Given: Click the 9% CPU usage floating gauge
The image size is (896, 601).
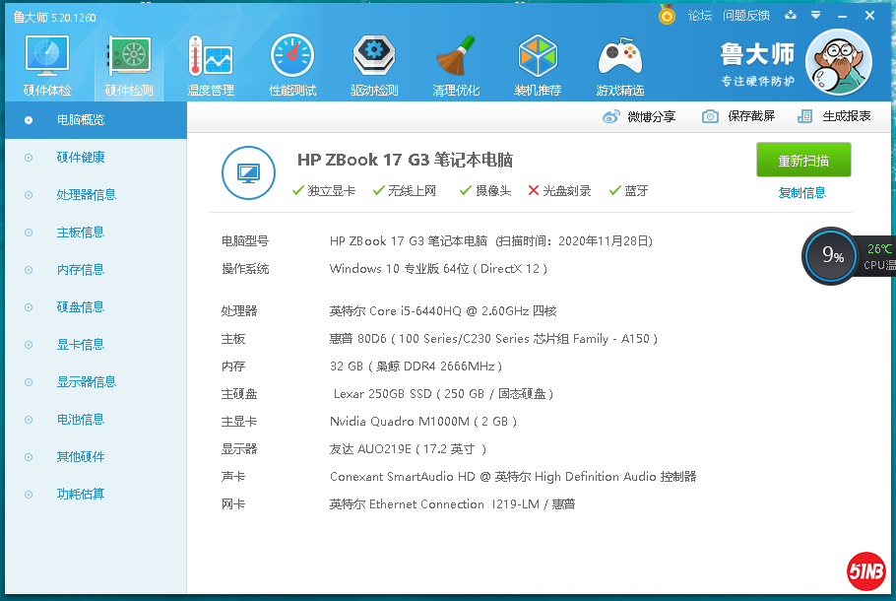Looking at the screenshot, I should pyautogui.click(x=832, y=256).
